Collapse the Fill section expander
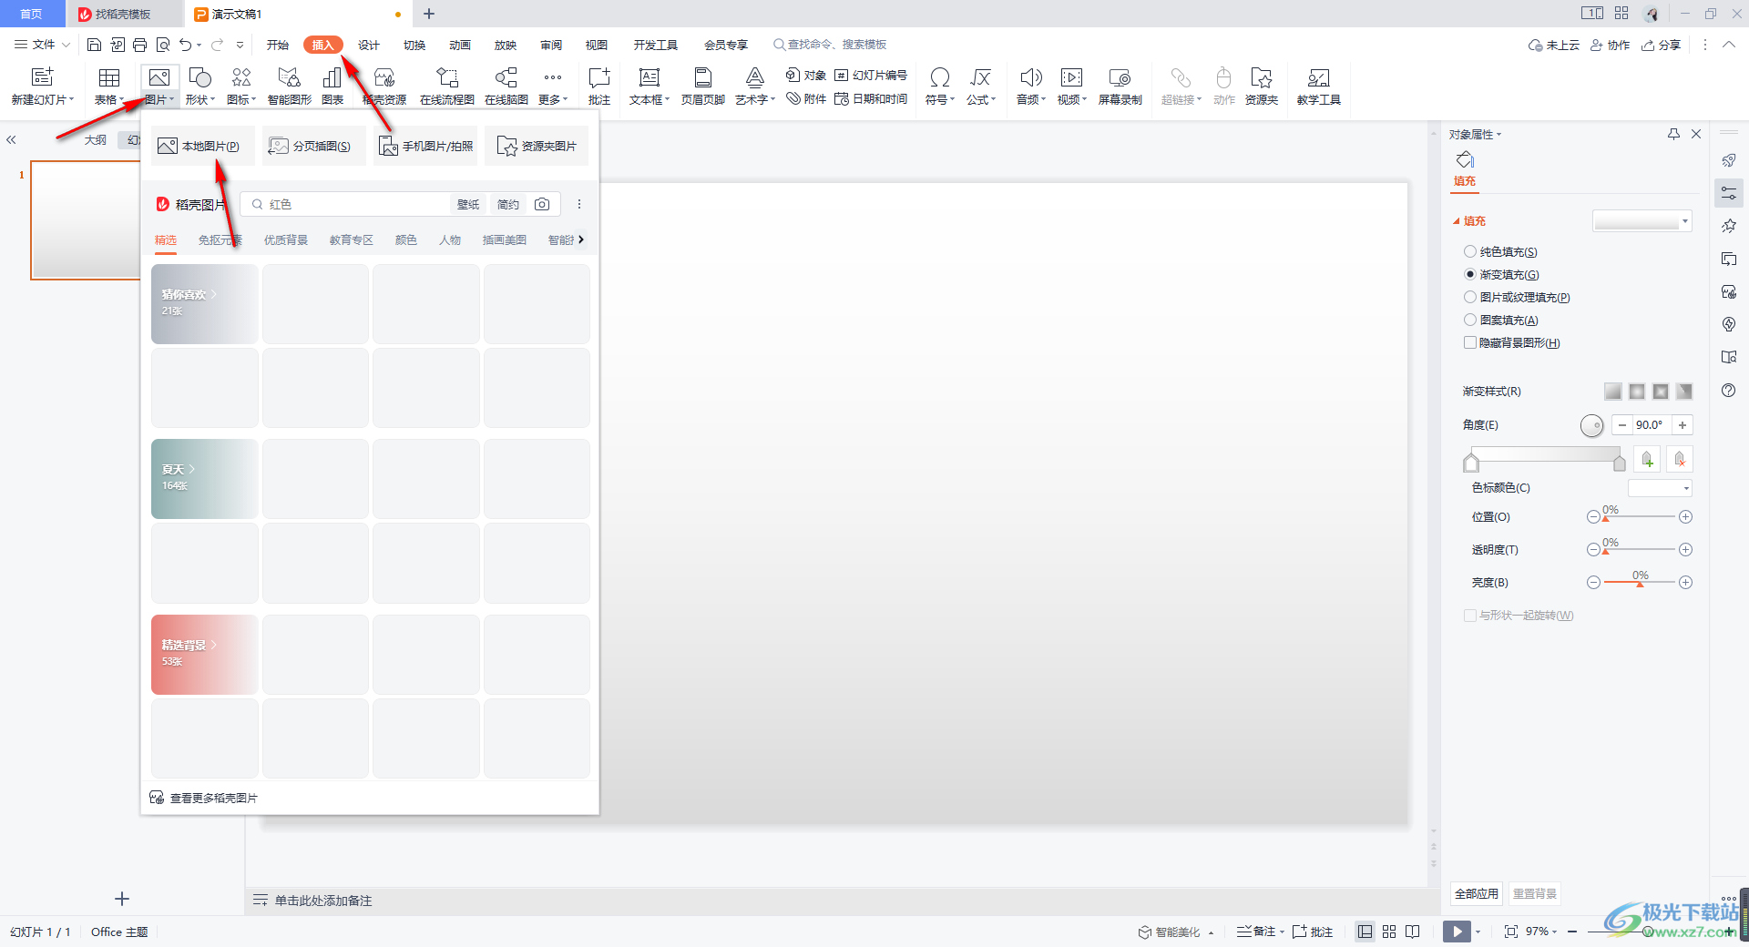Image resolution: width=1749 pixels, height=947 pixels. click(1456, 221)
